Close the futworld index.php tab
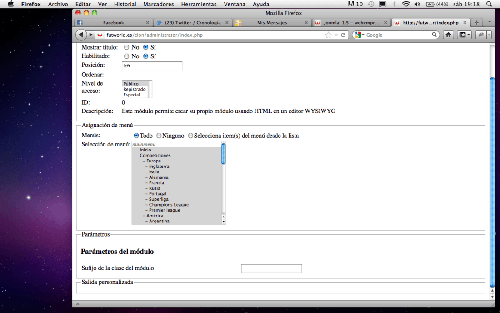The image size is (500, 313). tap(465, 23)
